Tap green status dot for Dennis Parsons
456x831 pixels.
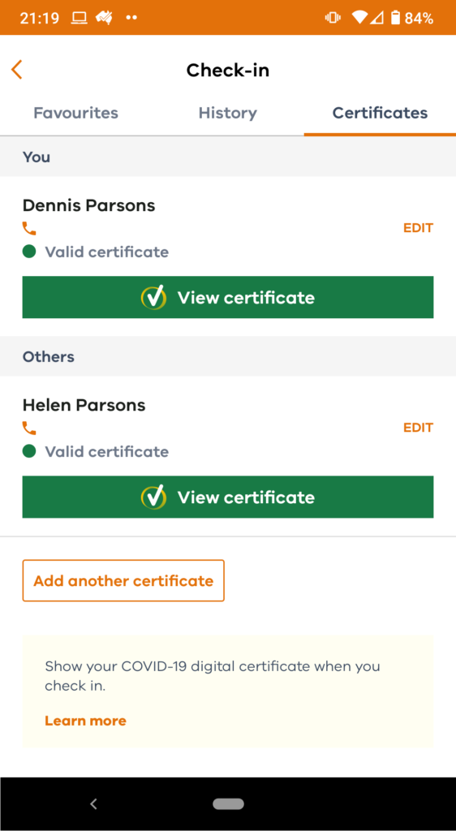29,252
